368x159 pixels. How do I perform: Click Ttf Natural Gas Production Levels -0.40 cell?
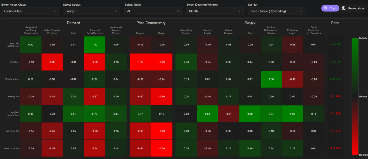[293, 79]
